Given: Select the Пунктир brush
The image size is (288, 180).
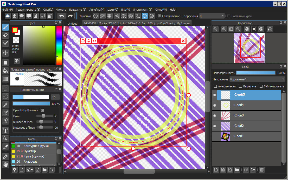Looking at the screenshot, I should [34, 151].
